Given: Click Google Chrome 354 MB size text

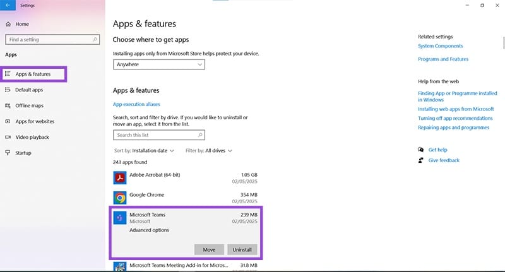Looking at the screenshot, I should coord(249,195).
